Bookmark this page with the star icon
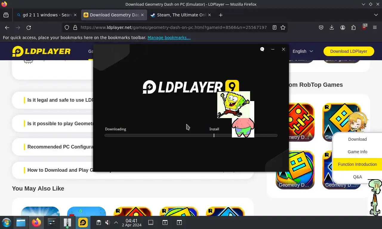382x229 pixels. coord(283,27)
